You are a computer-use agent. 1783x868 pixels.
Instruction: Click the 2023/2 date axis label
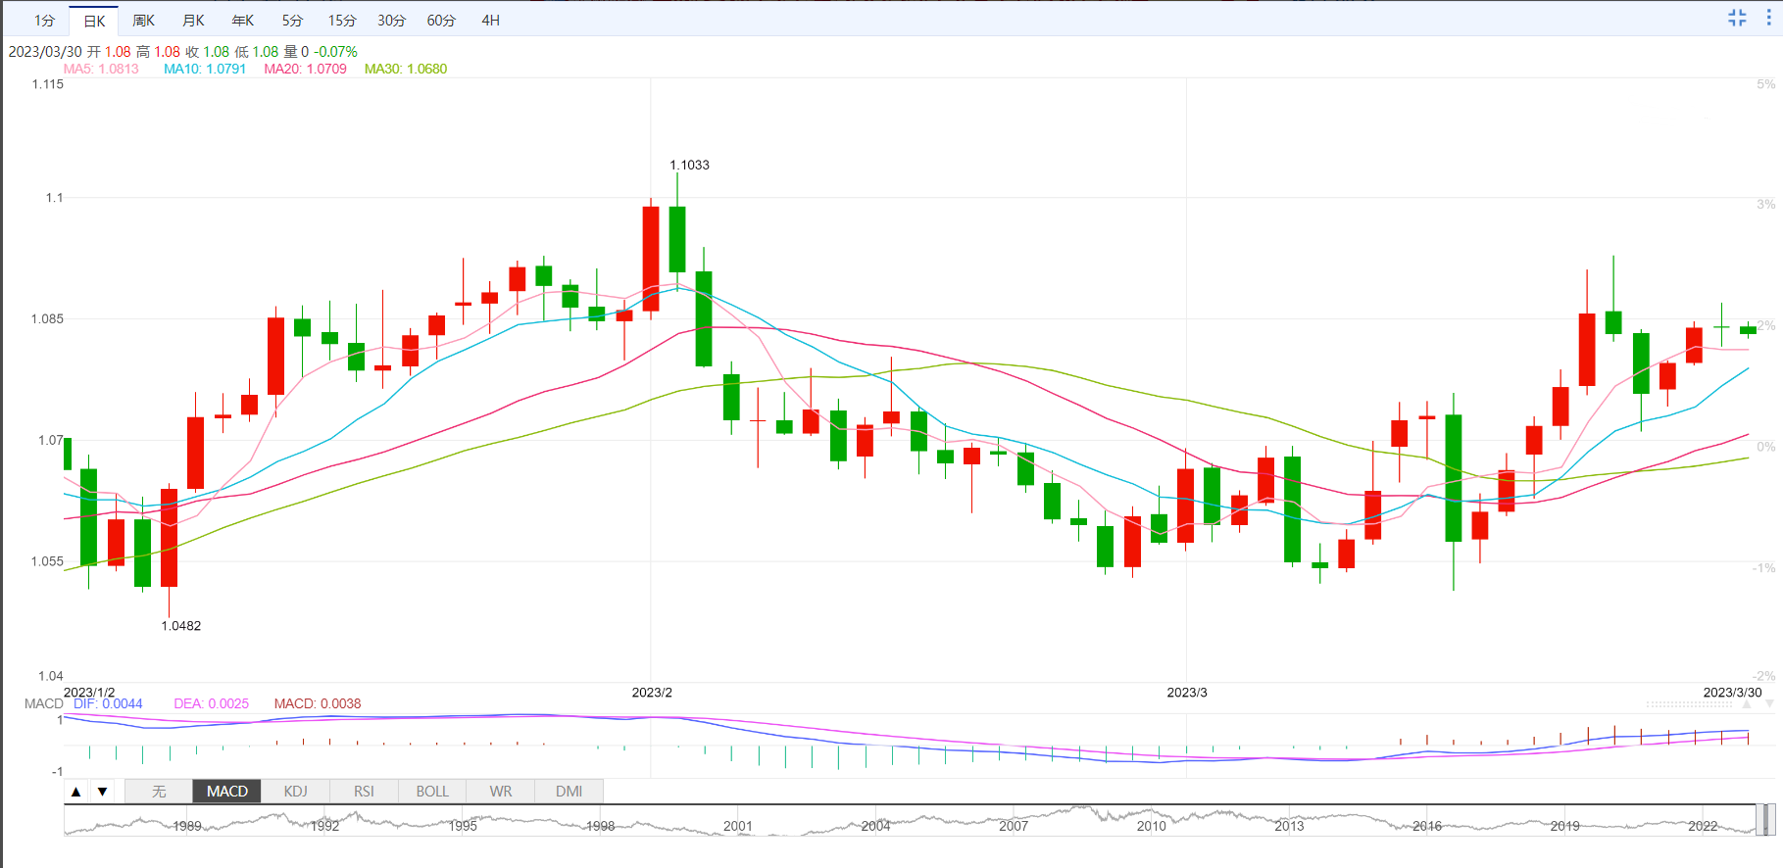[x=652, y=693]
